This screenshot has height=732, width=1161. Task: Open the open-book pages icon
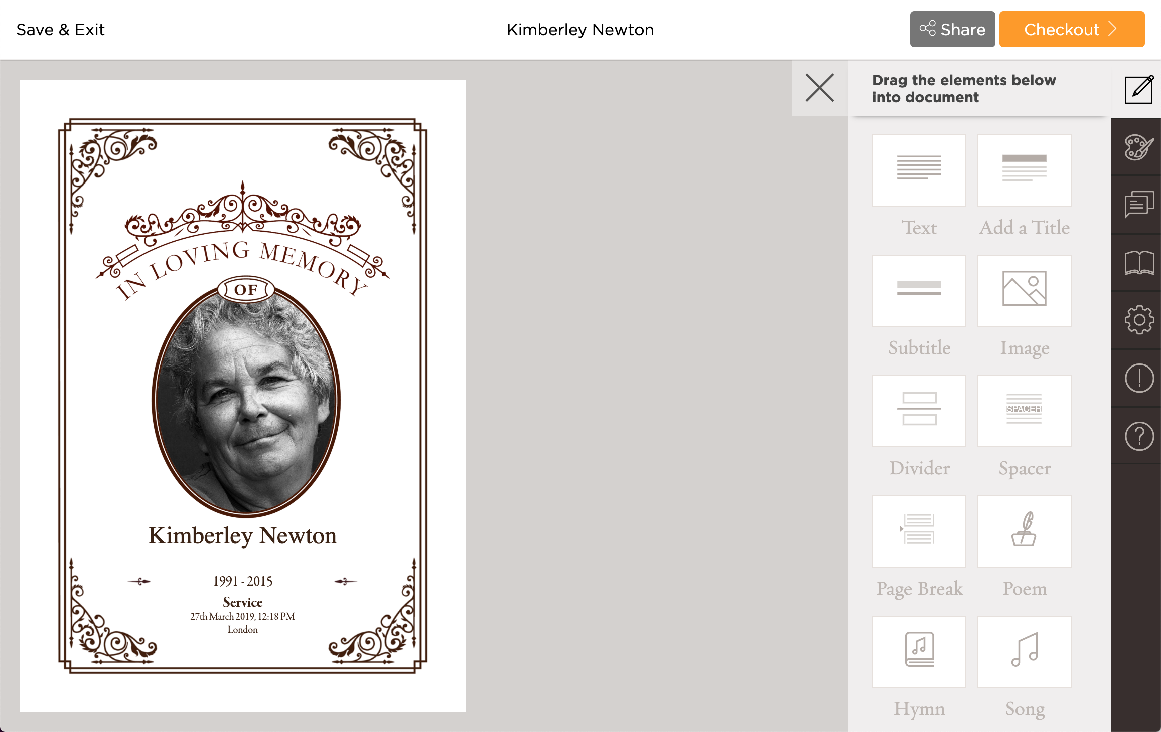point(1139,263)
